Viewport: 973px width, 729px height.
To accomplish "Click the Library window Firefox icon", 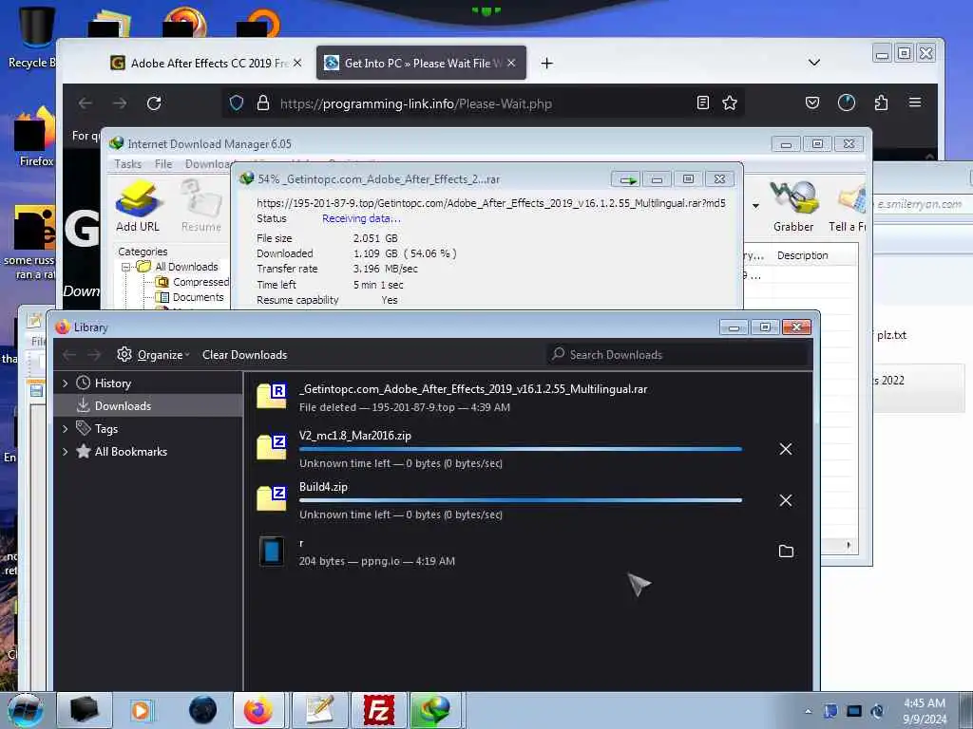I will pyautogui.click(x=62, y=327).
